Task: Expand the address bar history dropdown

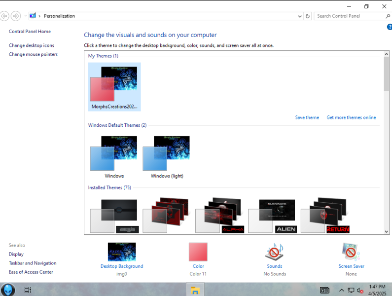Action: [300, 16]
